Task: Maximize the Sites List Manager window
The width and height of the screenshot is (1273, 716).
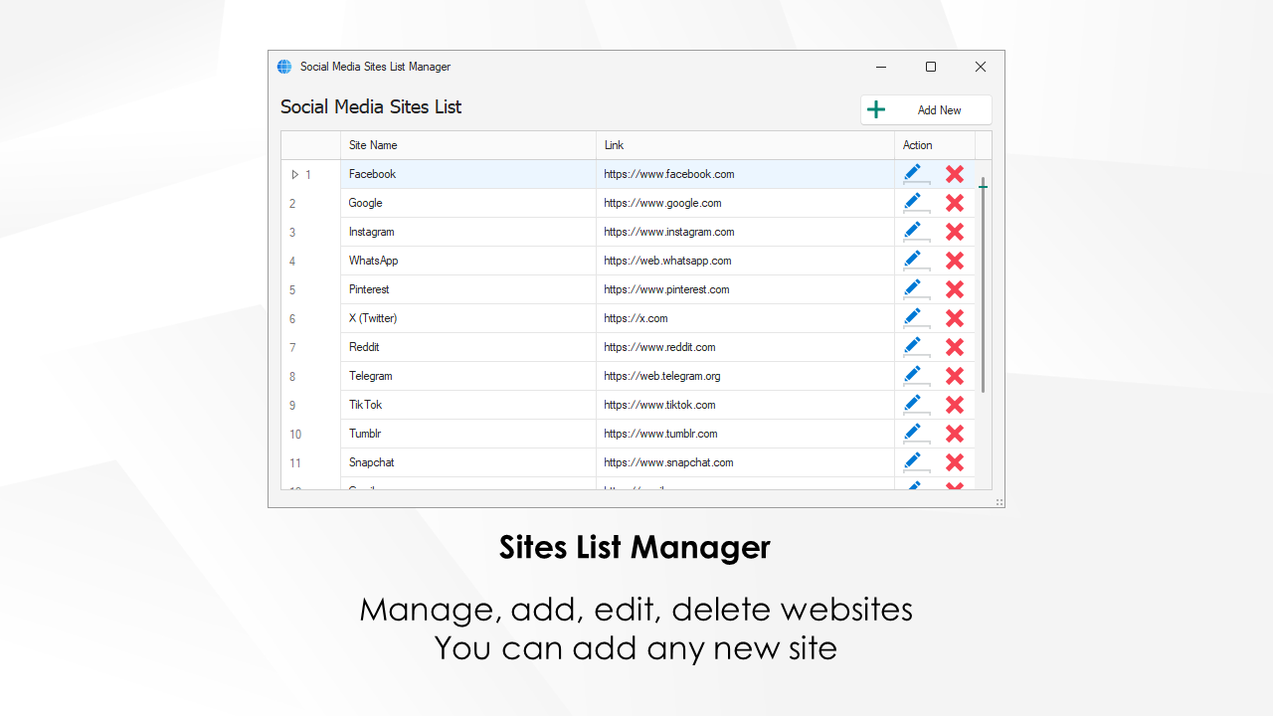Action: pos(931,67)
